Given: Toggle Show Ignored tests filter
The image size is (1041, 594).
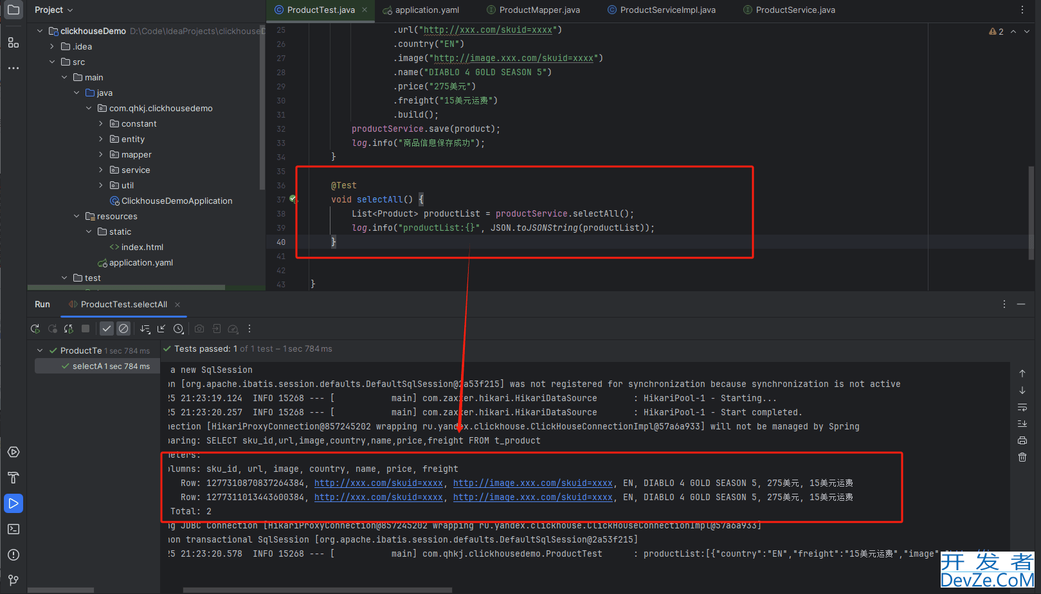Looking at the screenshot, I should 123,328.
